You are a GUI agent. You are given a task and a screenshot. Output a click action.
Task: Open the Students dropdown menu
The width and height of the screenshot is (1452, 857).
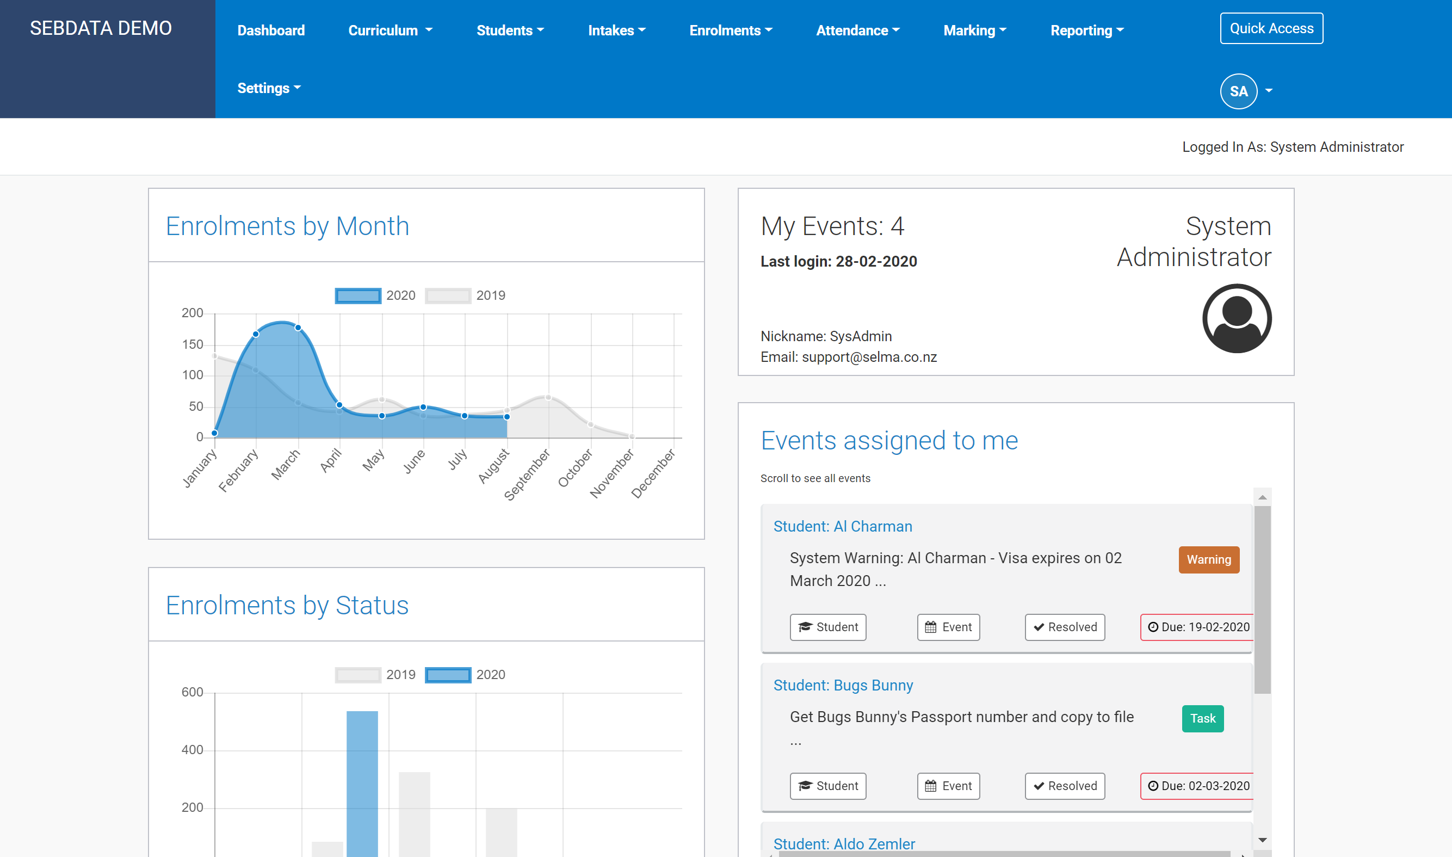pos(510,30)
